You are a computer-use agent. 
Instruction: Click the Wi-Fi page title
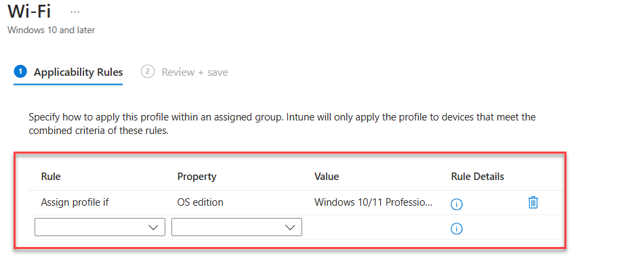coord(29,12)
